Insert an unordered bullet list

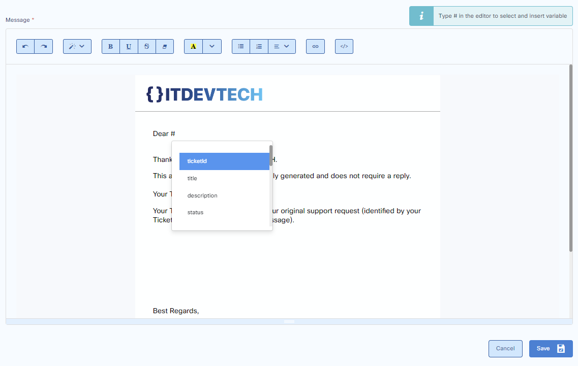[241, 46]
